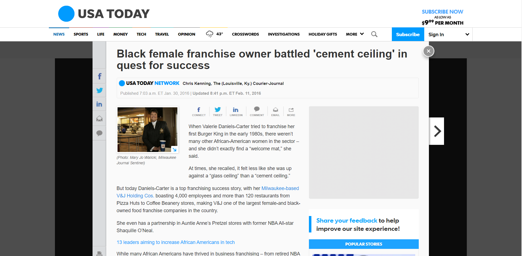Viewport: 522px width, 256px height.
Task: Expand the MORE navigation dropdown
Action: 355,34
